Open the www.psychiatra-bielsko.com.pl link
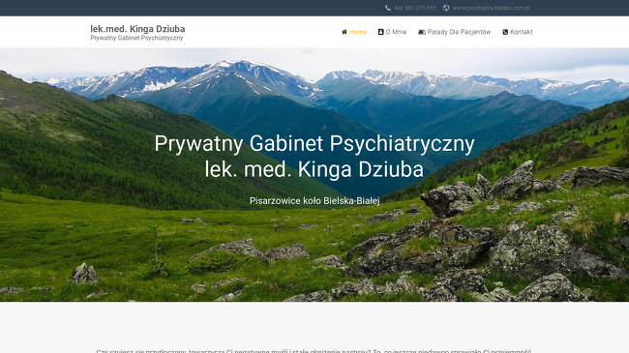 [x=492, y=8]
